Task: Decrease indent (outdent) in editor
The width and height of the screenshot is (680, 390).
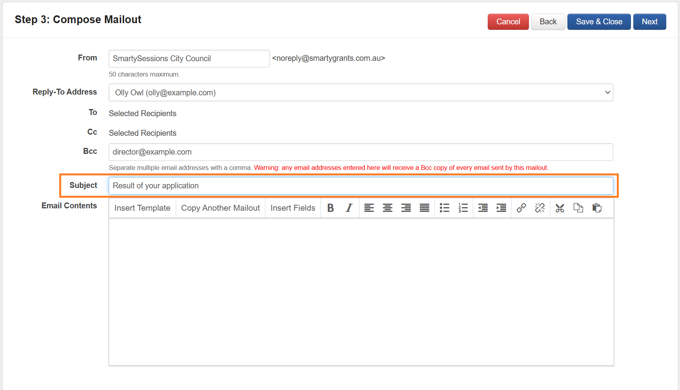Action: tap(483, 208)
